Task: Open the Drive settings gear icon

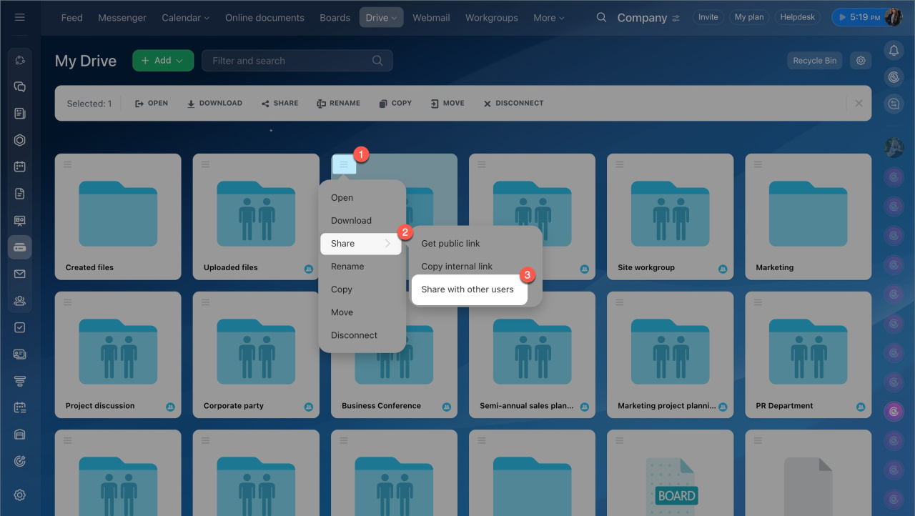Action: pyautogui.click(x=861, y=61)
